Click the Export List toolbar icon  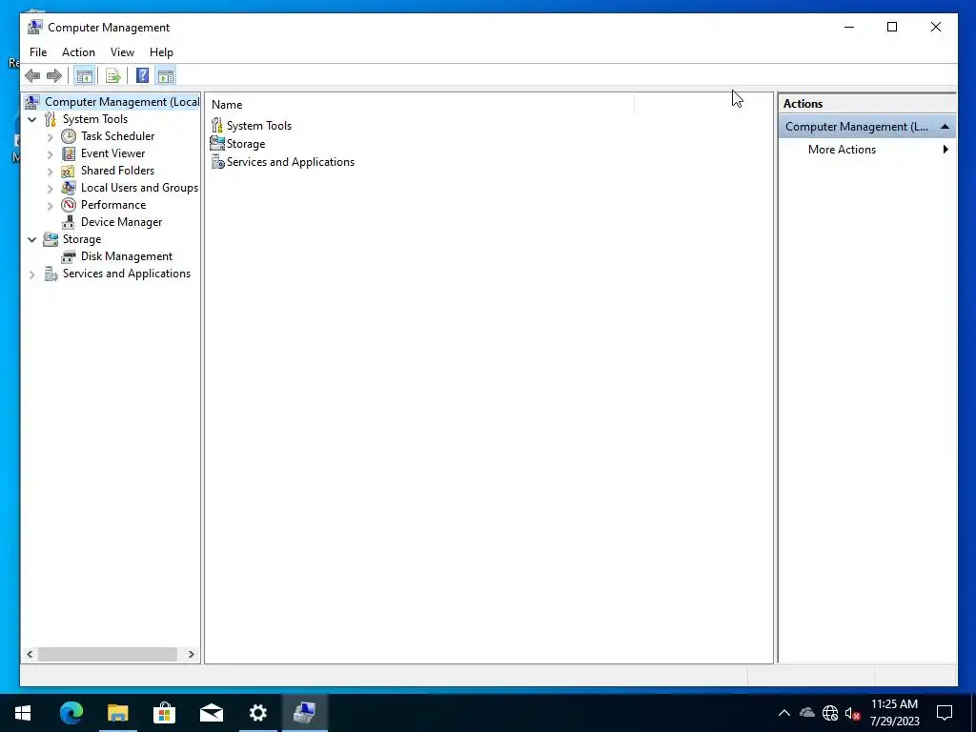click(112, 76)
